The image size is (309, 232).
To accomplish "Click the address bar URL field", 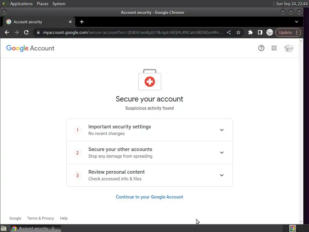I will coord(133,32).
